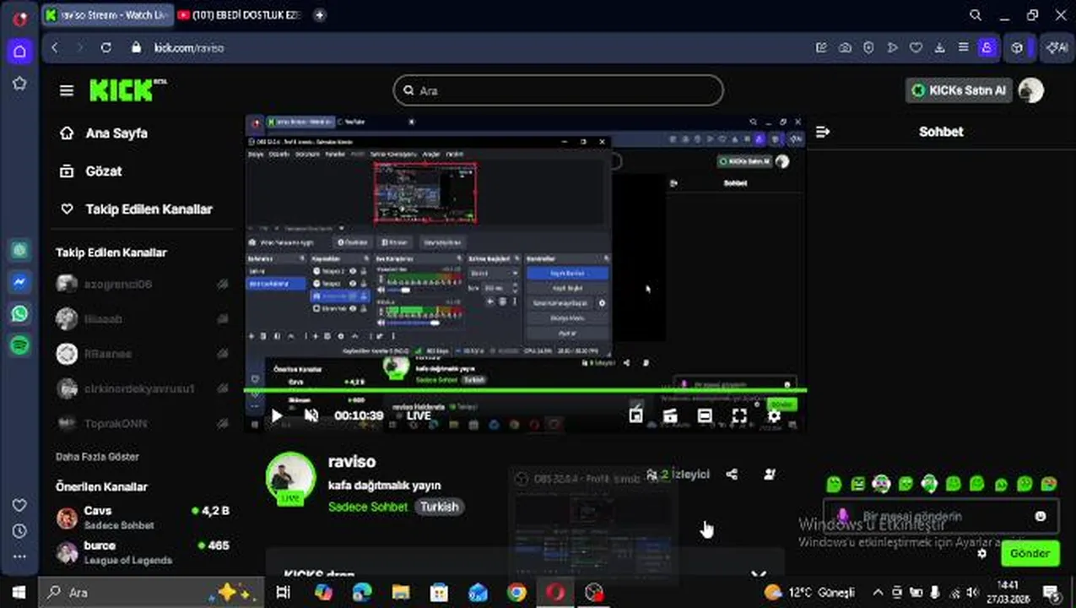Bookmark page with address bar heart
The height and width of the screenshot is (608, 1076).
pyautogui.click(x=916, y=48)
